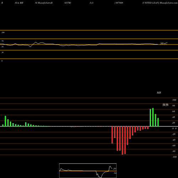Click the 70 label on the RSI axis

pyautogui.click(x=2, y=41)
